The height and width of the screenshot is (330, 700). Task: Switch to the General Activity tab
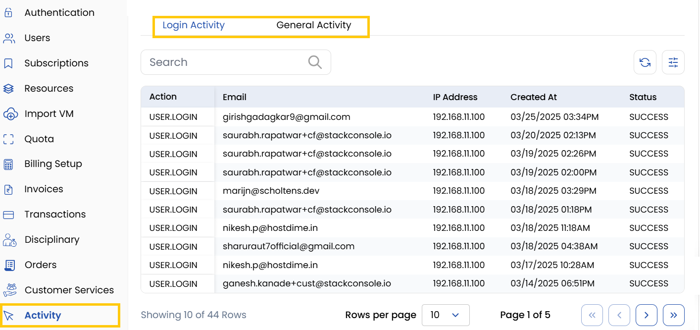(x=313, y=25)
